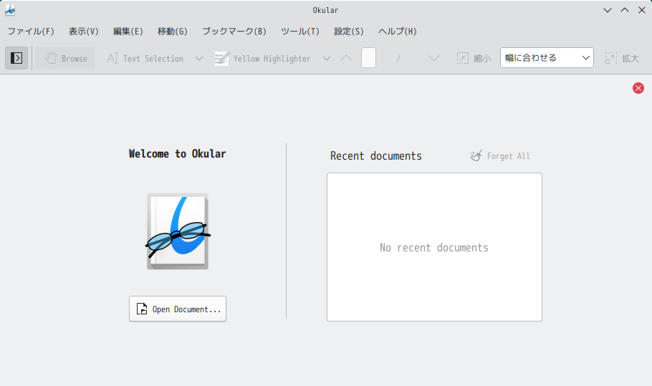Open the 移動(G) menu
The width and height of the screenshot is (652, 386).
[x=173, y=32]
